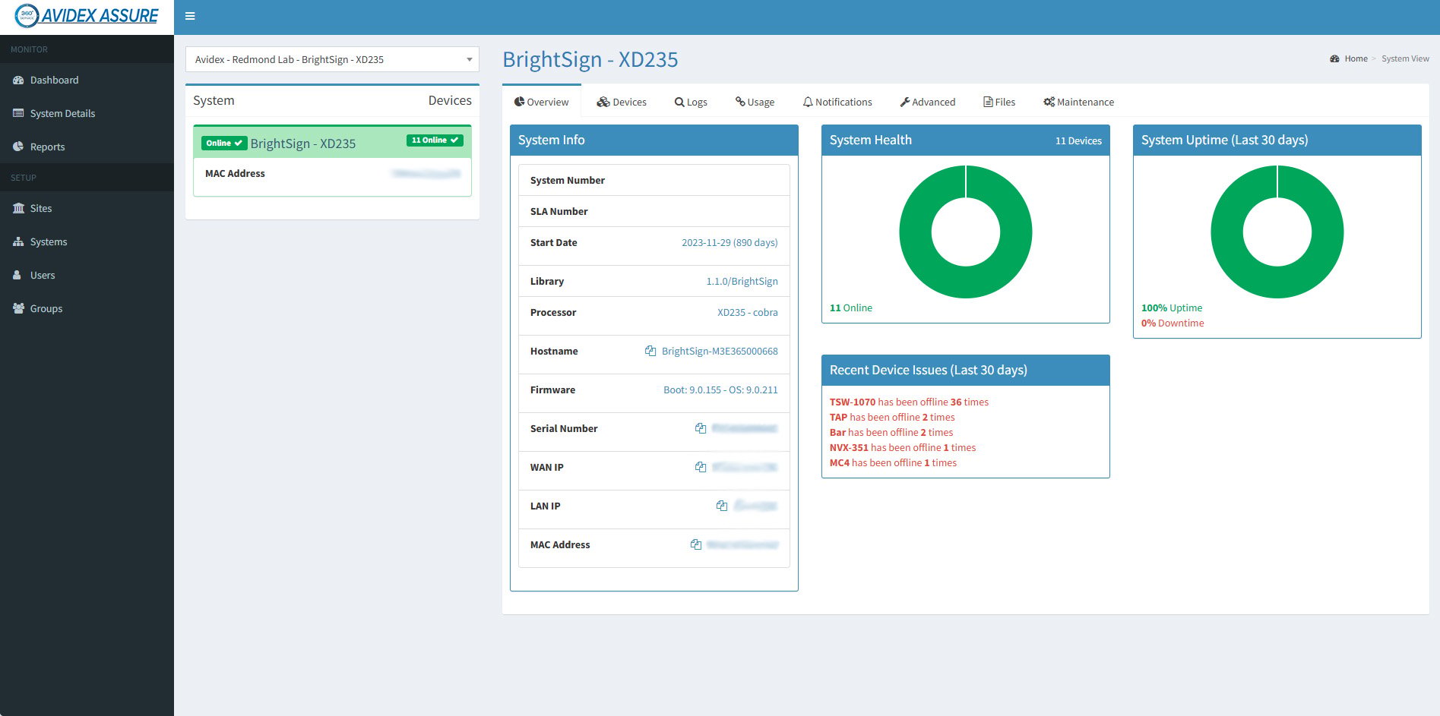Switch to the Maintenance tab
Viewport: 1440px width, 716px height.
click(1079, 102)
